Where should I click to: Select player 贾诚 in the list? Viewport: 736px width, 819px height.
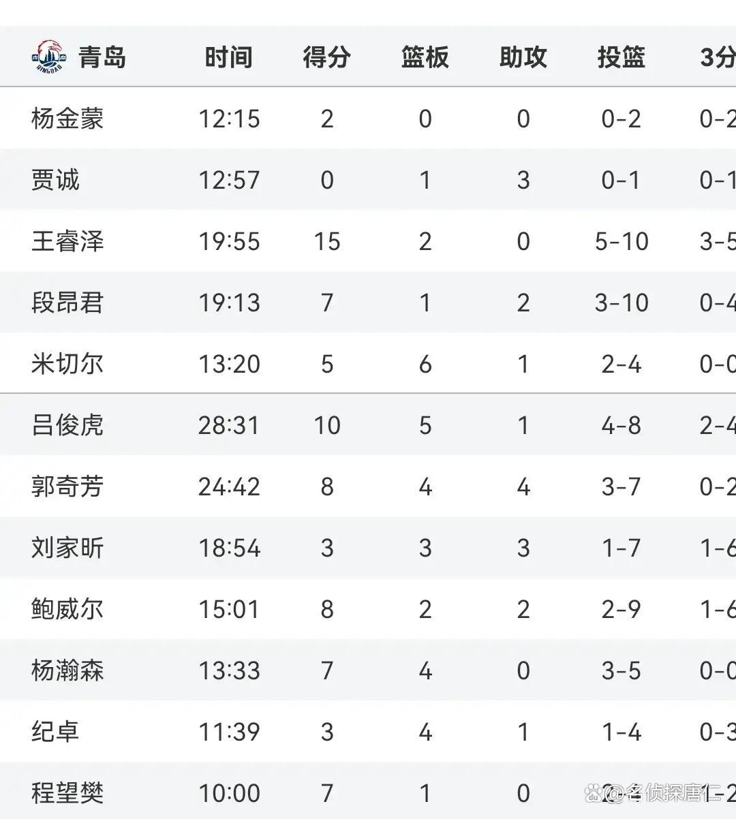55,180
